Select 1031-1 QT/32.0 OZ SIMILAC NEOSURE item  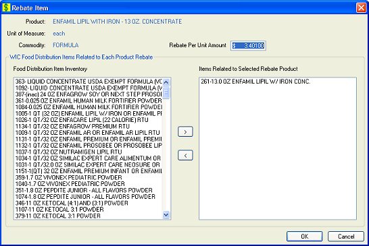[x=88, y=164]
